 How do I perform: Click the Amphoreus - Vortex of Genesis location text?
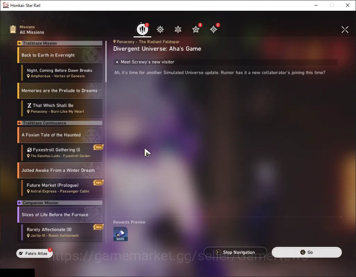point(58,76)
